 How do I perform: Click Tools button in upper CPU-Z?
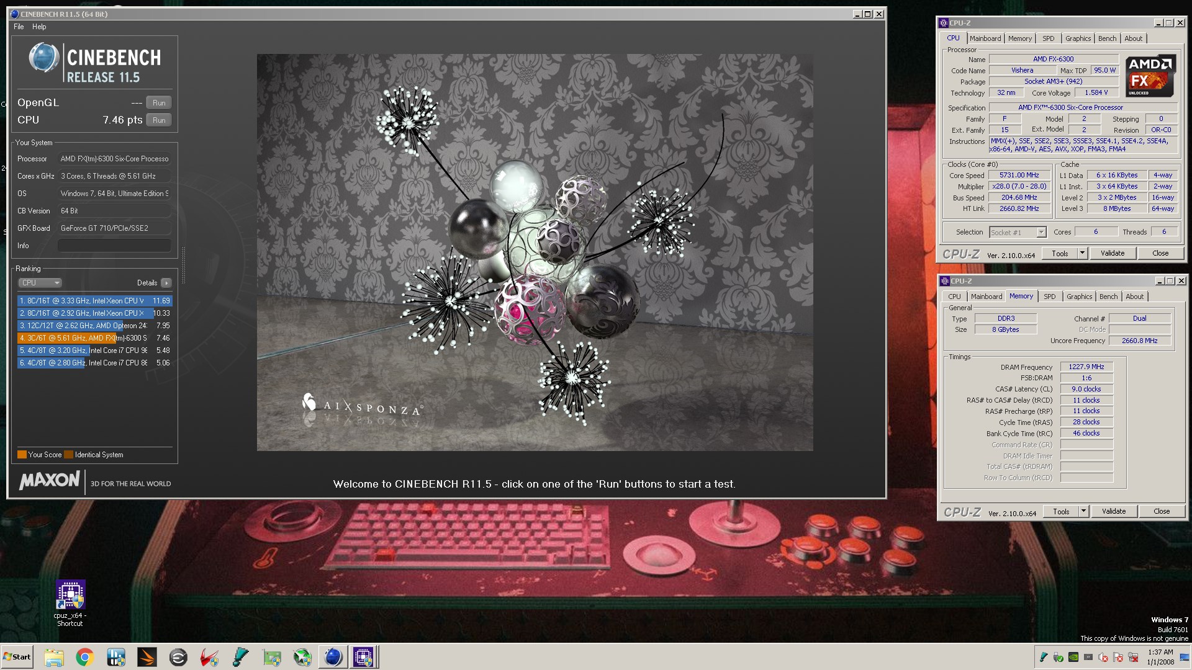[1060, 253]
